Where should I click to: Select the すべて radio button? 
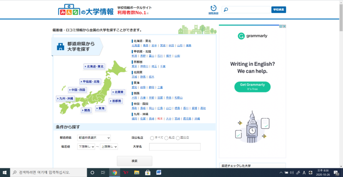click(x=152, y=138)
